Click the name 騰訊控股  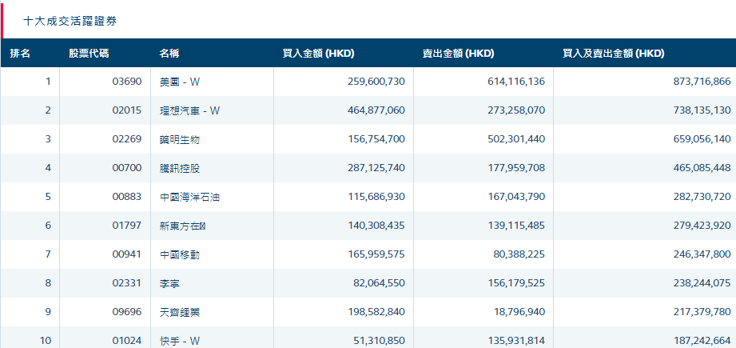point(180,168)
